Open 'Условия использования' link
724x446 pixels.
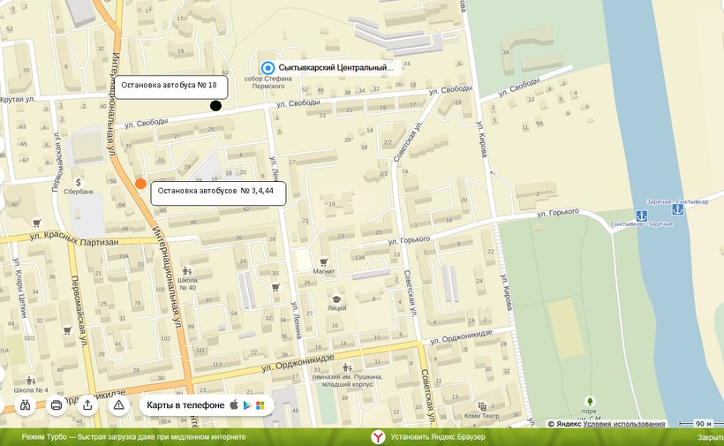pos(624,424)
